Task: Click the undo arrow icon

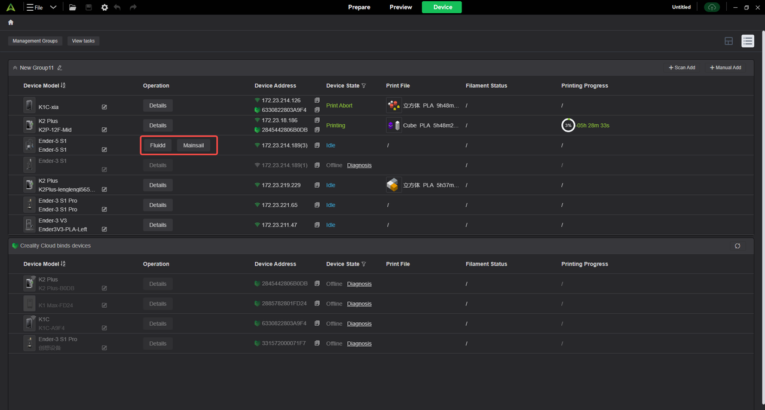Action: coord(117,7)
